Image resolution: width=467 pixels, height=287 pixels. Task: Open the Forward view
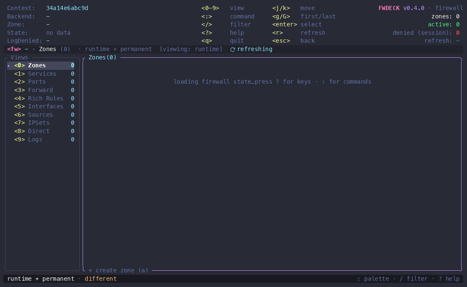(41, 90)
